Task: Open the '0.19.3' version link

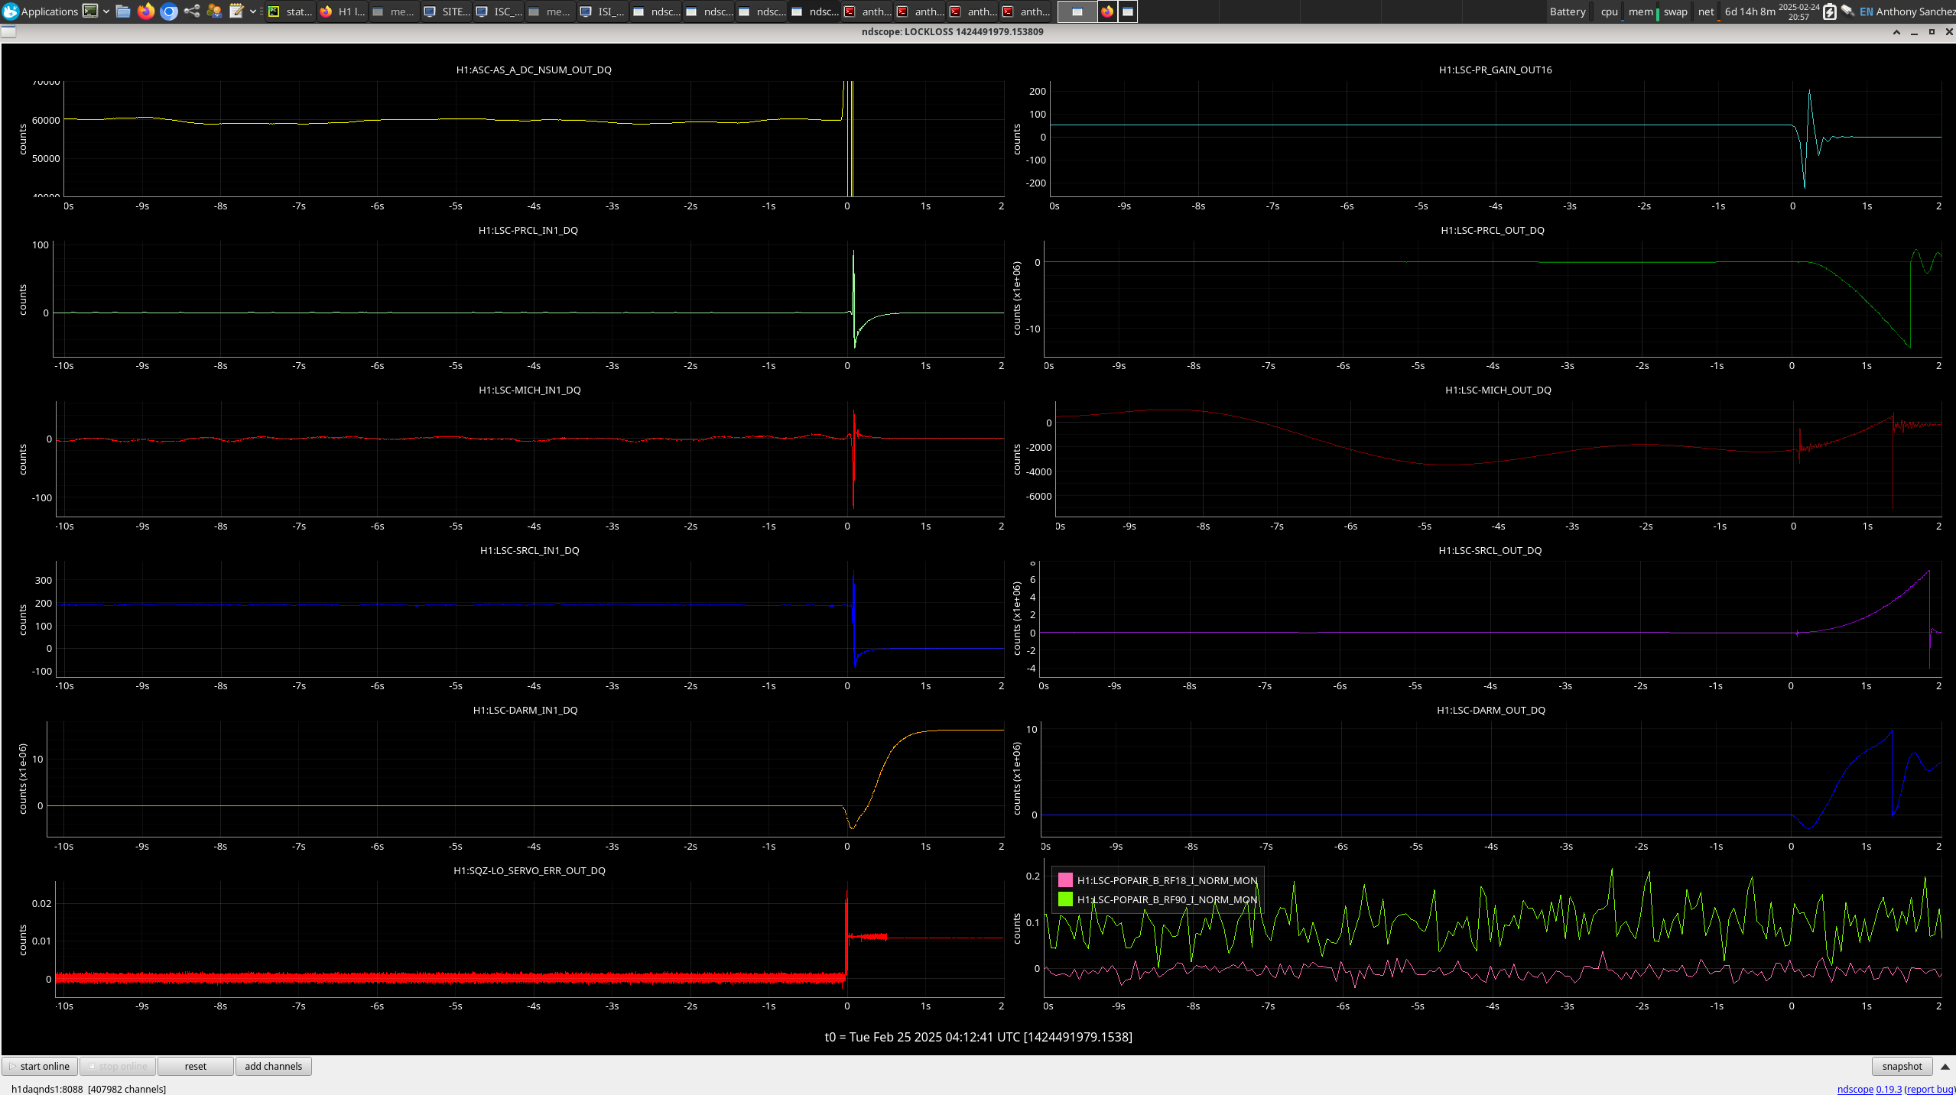Action: (1889, 1089)
